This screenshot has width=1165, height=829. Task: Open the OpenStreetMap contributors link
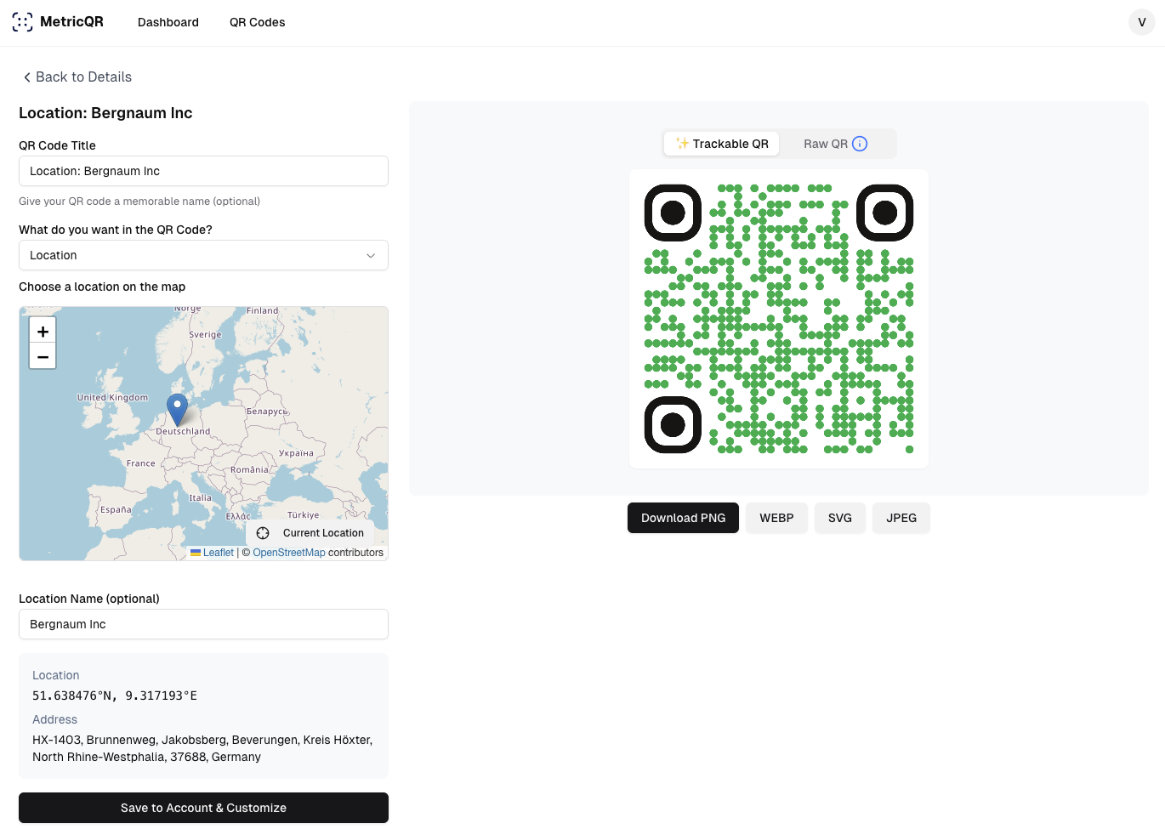pos(289,553)
